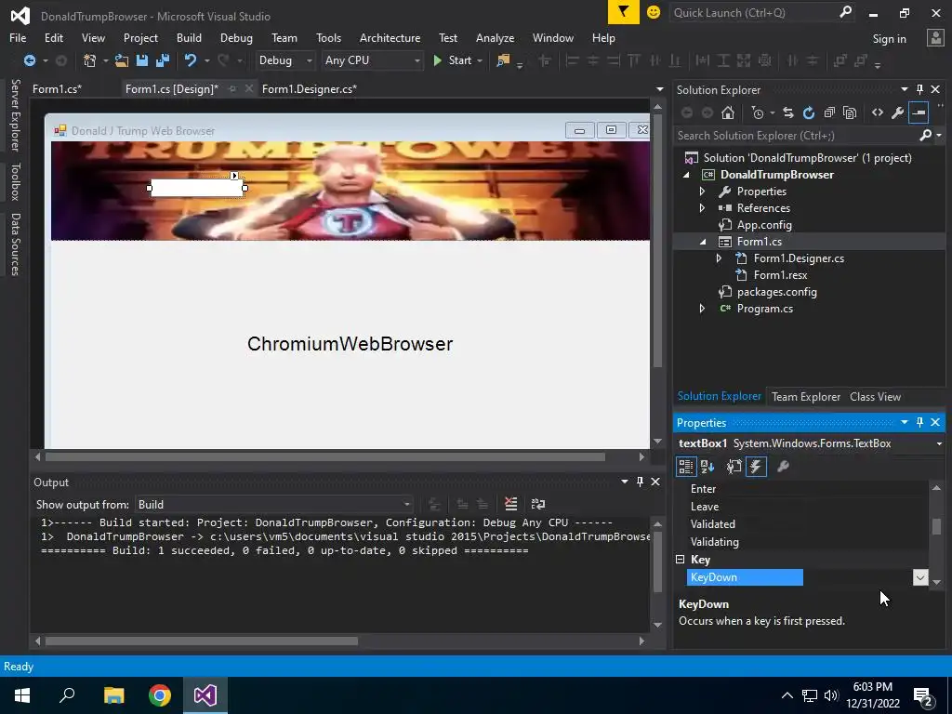The width and height of the screenshot is (952, 714).
Task: Switch to the Team Explorer tab
Action: pyautogui.click(x=806, y=396)
